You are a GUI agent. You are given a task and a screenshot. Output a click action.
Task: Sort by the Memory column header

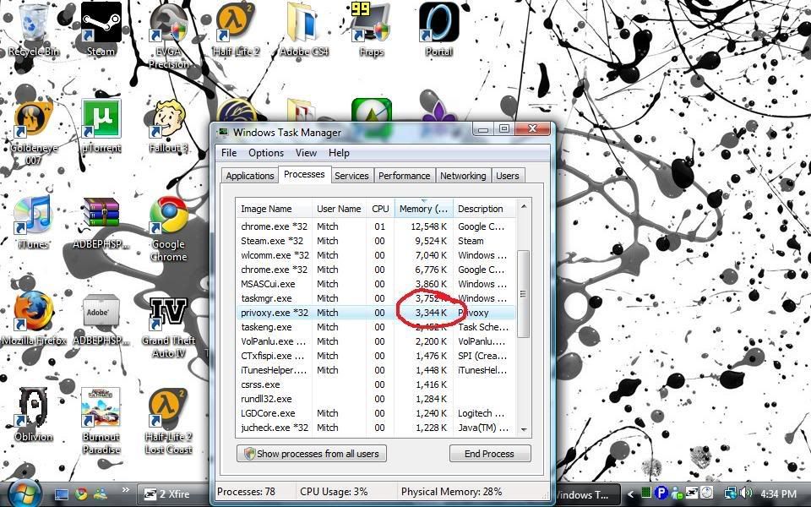pyautogui.click(x=423, y=209)
